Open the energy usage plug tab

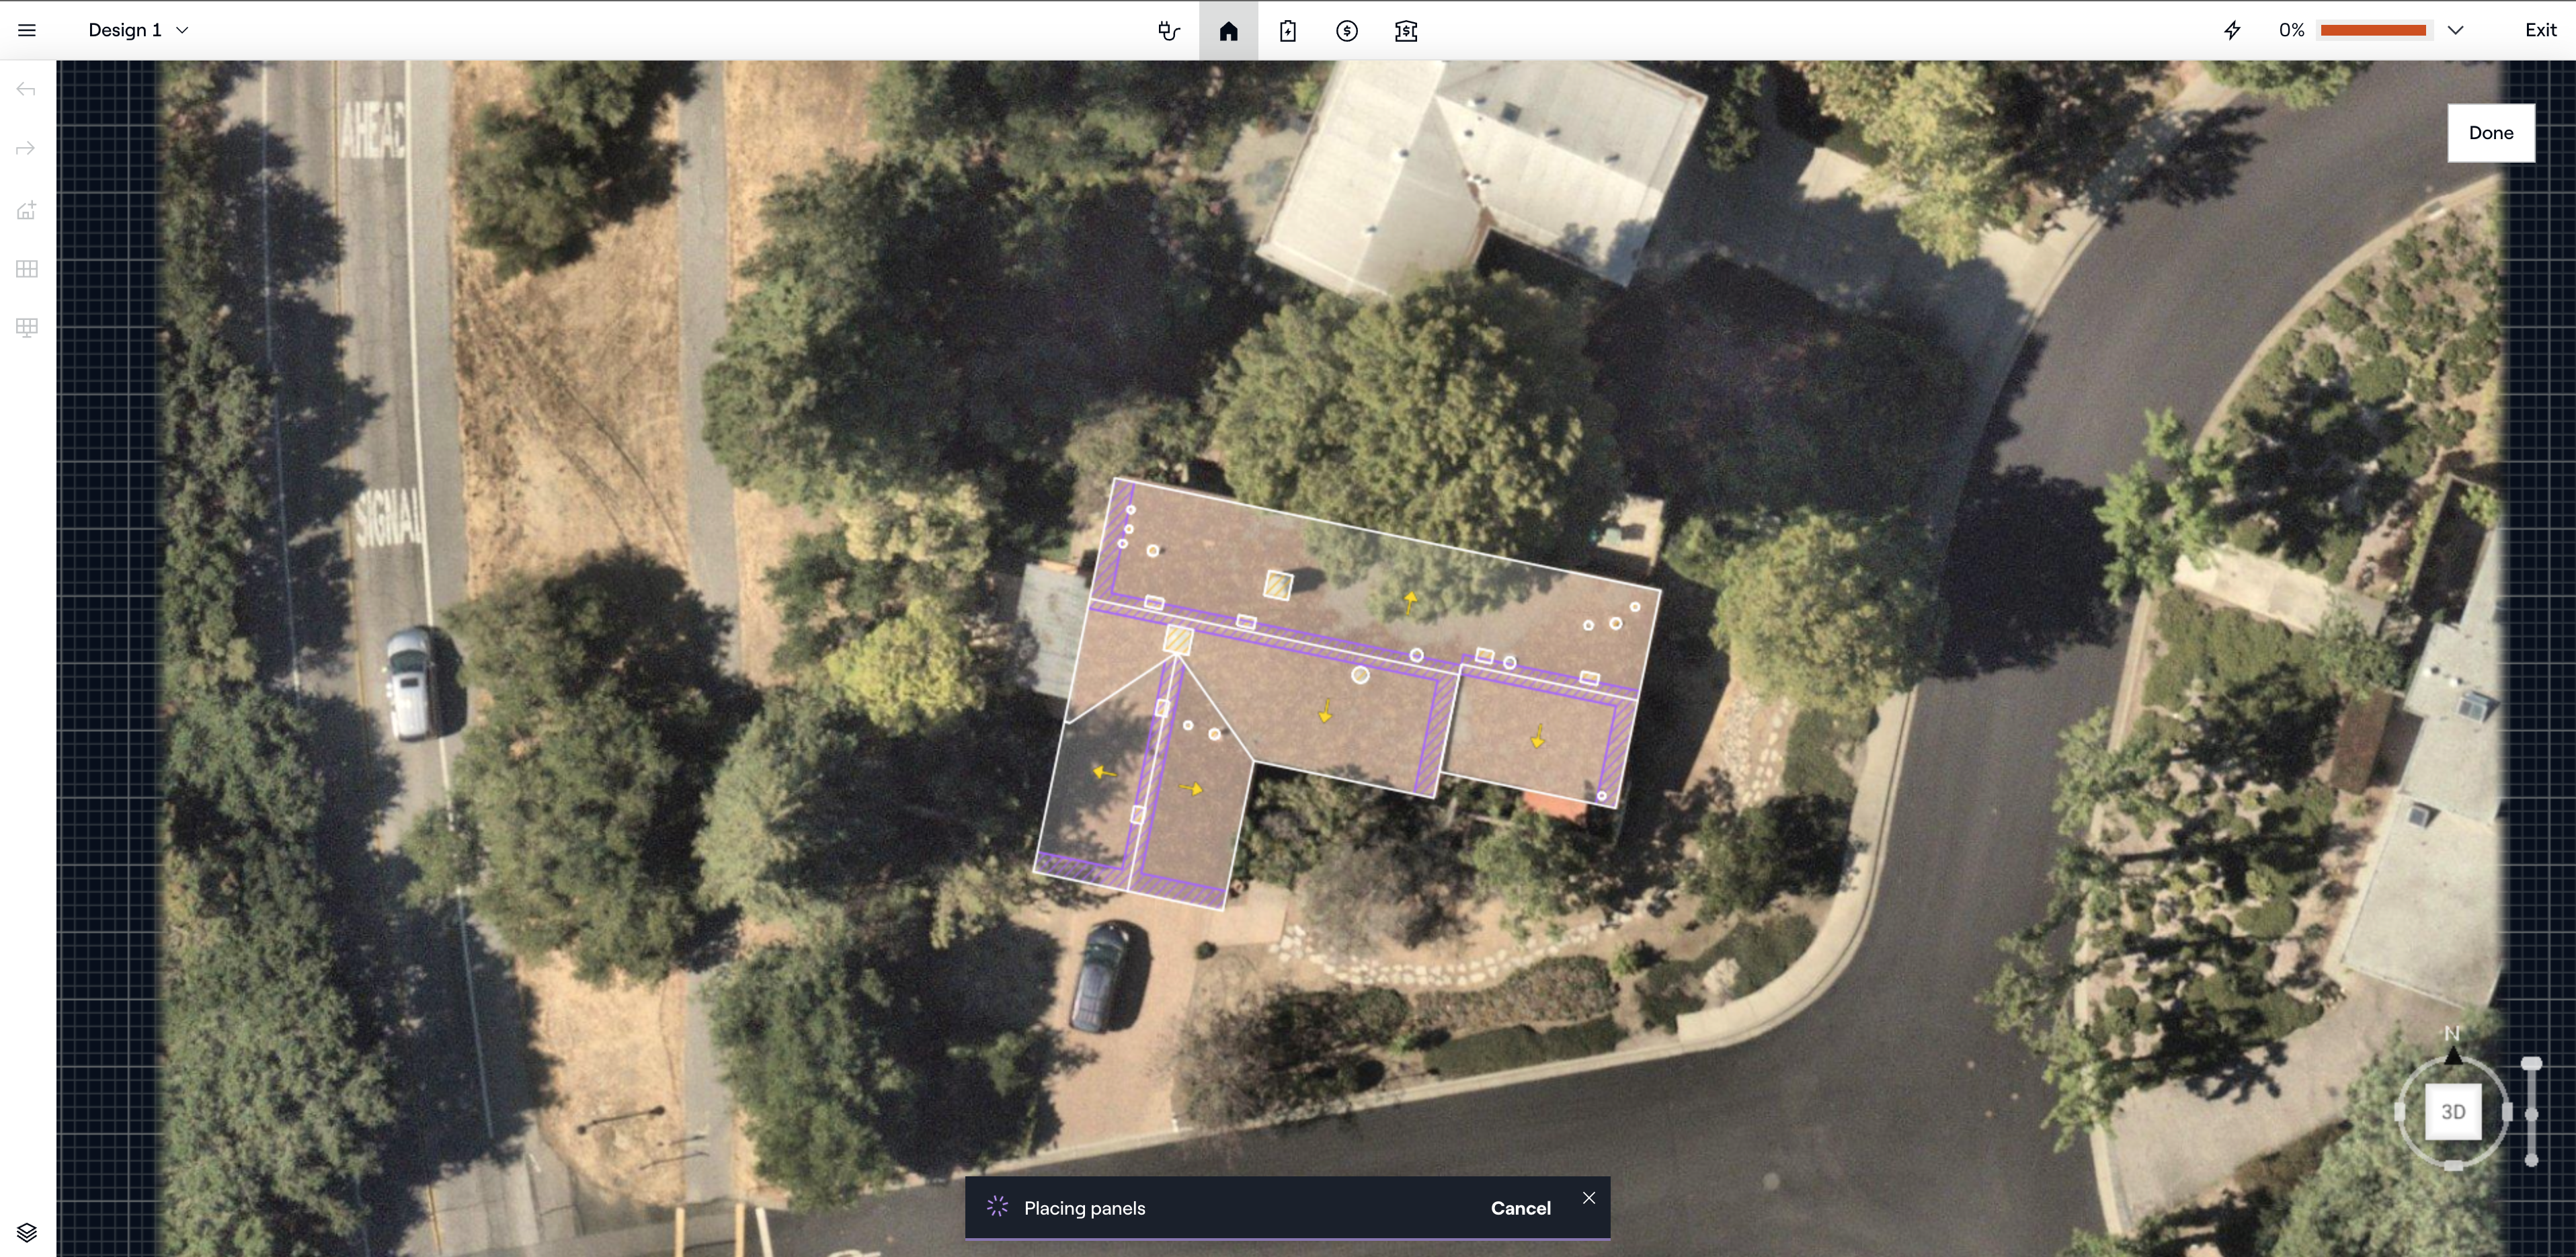[1169, 31]
